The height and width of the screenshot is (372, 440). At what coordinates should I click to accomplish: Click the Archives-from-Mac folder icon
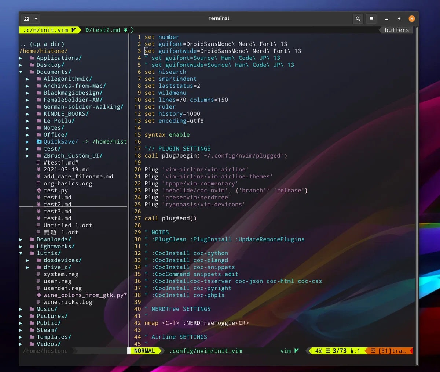pyautogui.click(x=39, y=86)
